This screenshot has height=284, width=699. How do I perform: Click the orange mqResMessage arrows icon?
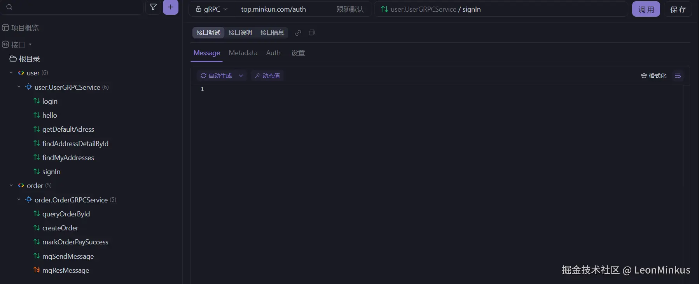37,270
